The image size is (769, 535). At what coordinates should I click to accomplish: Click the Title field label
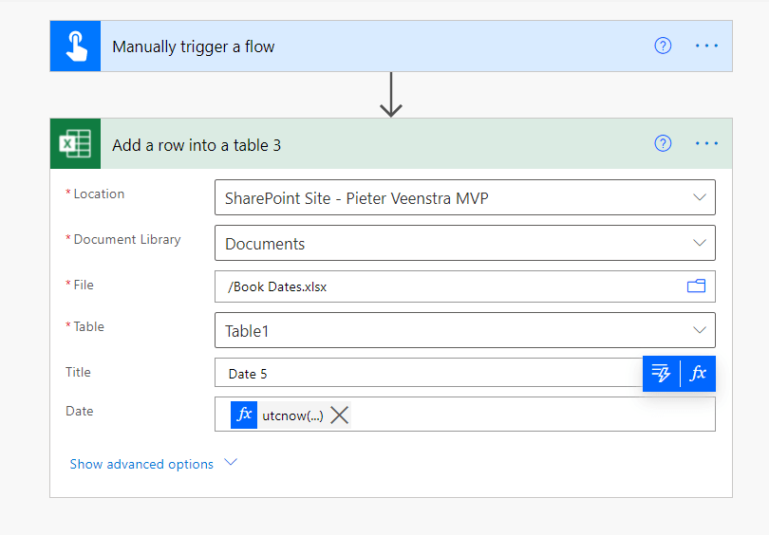pyautogui.click(x=78, y=373)
